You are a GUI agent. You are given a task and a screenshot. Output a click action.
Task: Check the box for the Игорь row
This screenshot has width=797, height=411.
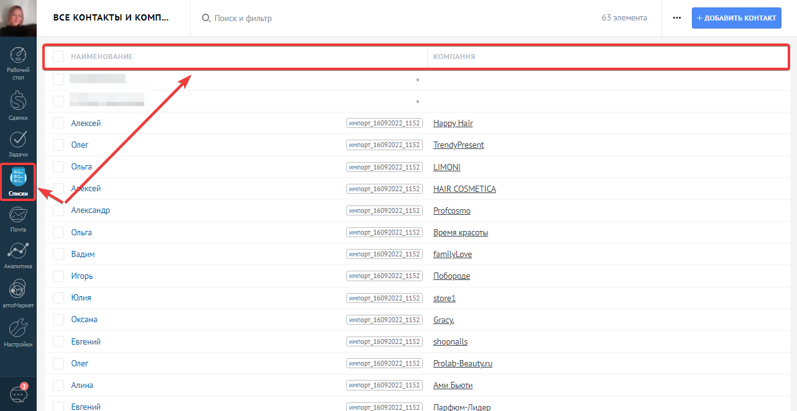point(58,276)
